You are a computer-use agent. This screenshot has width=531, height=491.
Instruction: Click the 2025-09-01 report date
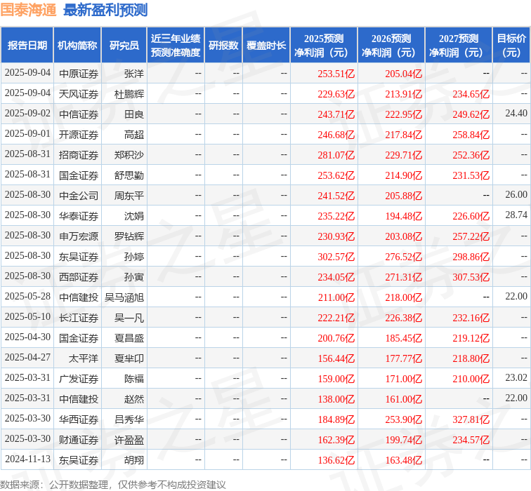point(27,133)
